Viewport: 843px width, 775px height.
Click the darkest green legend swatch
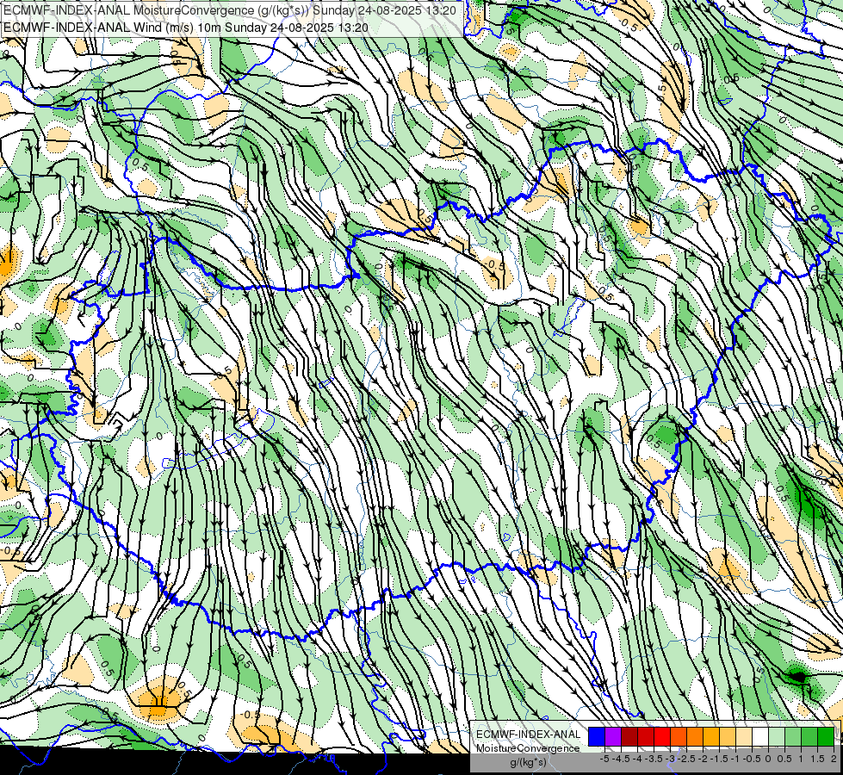[x=826, y=737]
